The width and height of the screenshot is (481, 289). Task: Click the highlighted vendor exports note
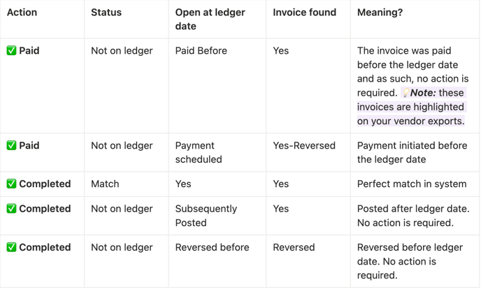(x=411, y=107)
